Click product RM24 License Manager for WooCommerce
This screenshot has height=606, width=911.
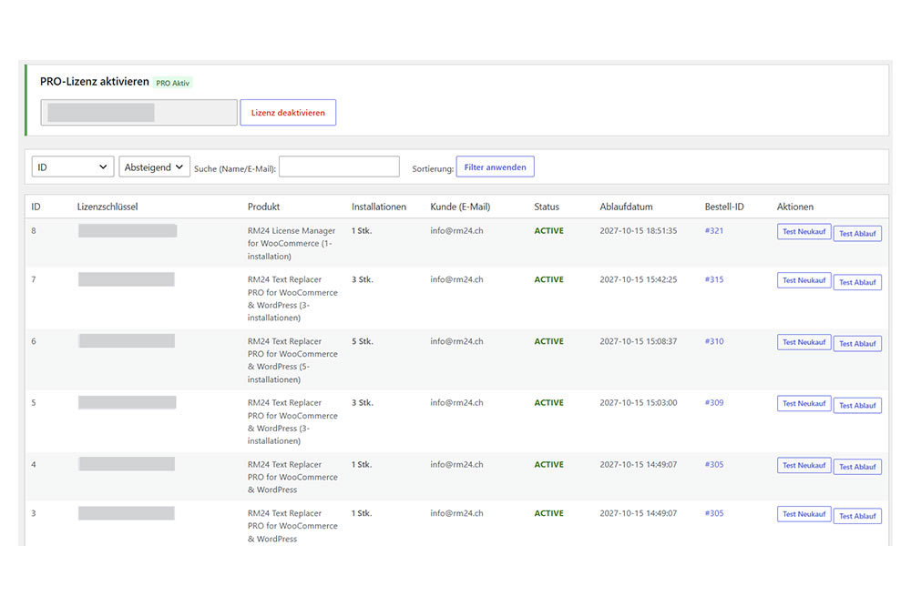292,243
